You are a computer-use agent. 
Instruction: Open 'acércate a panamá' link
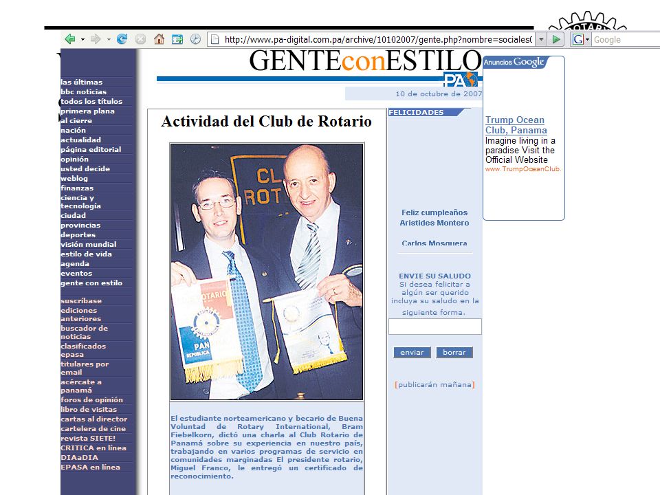coord(81,386)
